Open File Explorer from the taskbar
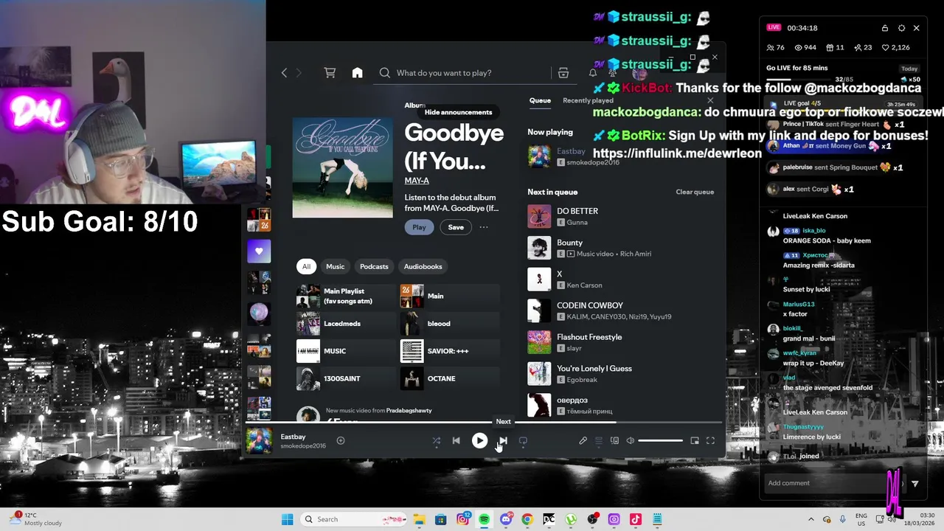This screenshot has height=531, width=944. (419, 519)
